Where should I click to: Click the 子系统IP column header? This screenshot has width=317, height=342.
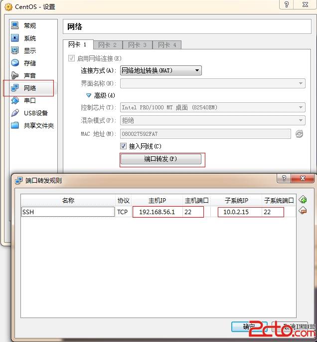point(236,200)
